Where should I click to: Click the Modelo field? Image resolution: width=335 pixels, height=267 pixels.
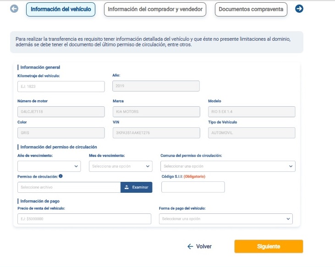pos(252,112)
